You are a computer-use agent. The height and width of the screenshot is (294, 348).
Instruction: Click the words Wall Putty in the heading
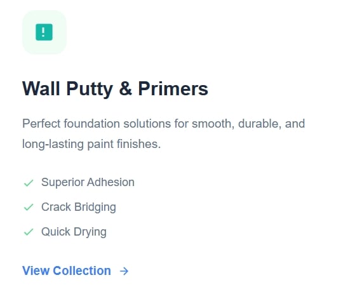pyautogui.click(x=68, y=89)
